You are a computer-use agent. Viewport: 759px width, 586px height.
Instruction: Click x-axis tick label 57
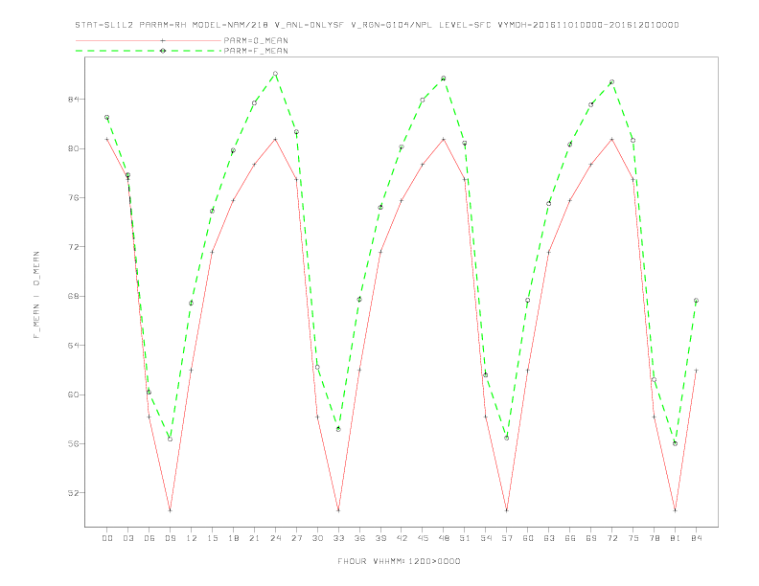click(x=507, y=538)
